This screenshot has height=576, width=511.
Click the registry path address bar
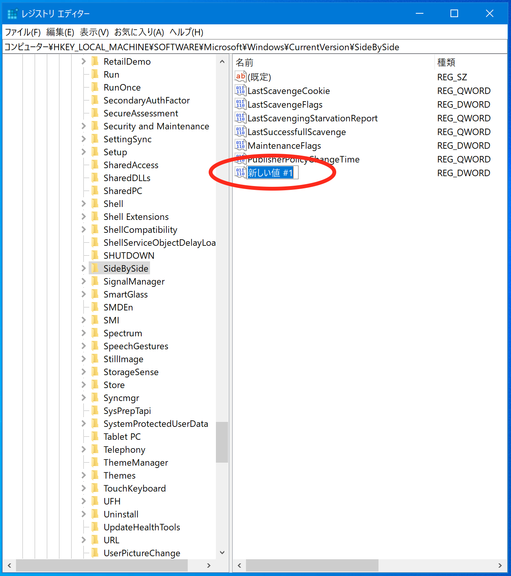point(255,47)
